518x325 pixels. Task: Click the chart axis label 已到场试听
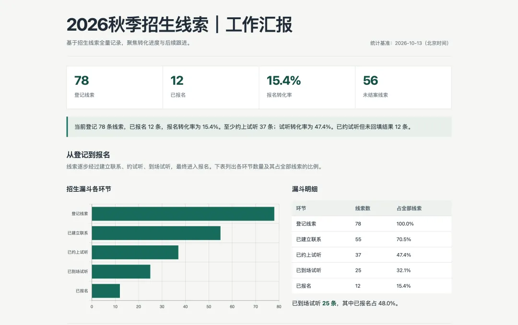tap(78, 271)
